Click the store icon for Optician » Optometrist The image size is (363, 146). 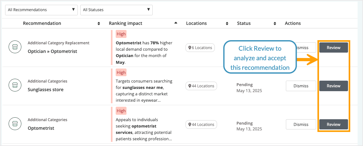point(15,47)
